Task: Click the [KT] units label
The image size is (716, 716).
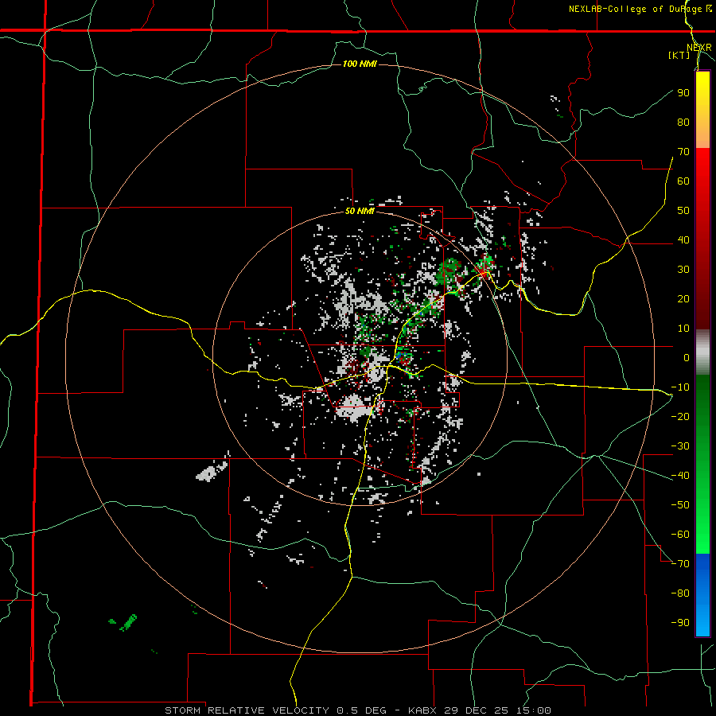Action: [679, 55]
